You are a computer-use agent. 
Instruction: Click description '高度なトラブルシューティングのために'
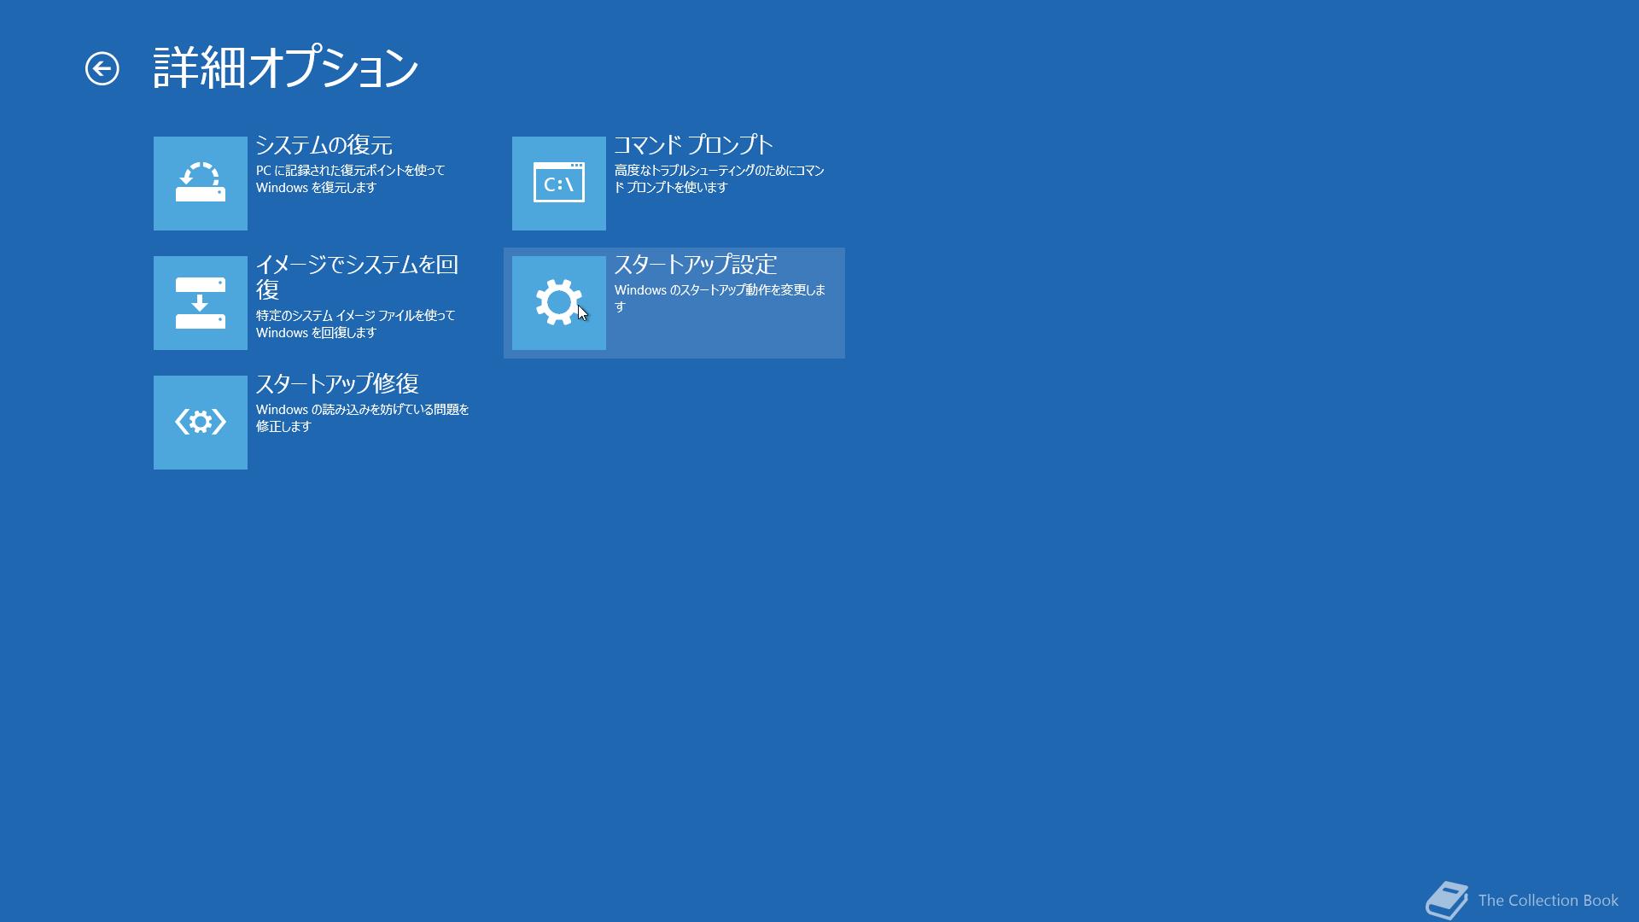pos(703,171)
